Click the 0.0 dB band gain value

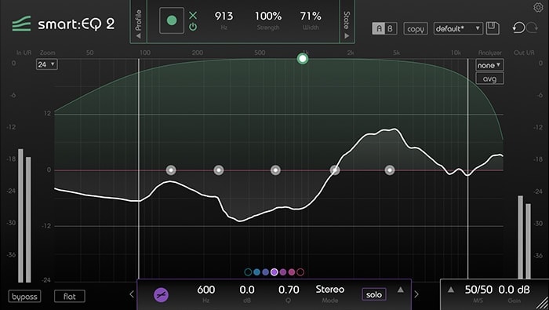click(247, 290)
